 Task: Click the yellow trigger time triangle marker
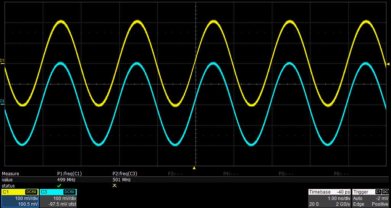(x=194, y=168)
